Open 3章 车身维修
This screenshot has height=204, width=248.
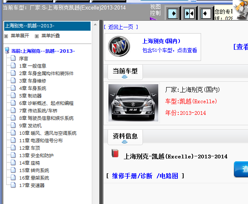(x=32, y=81)
